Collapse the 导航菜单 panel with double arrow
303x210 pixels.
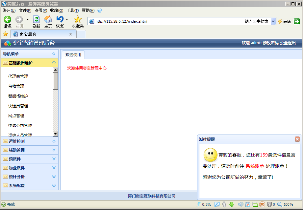(x=54, y=54)
